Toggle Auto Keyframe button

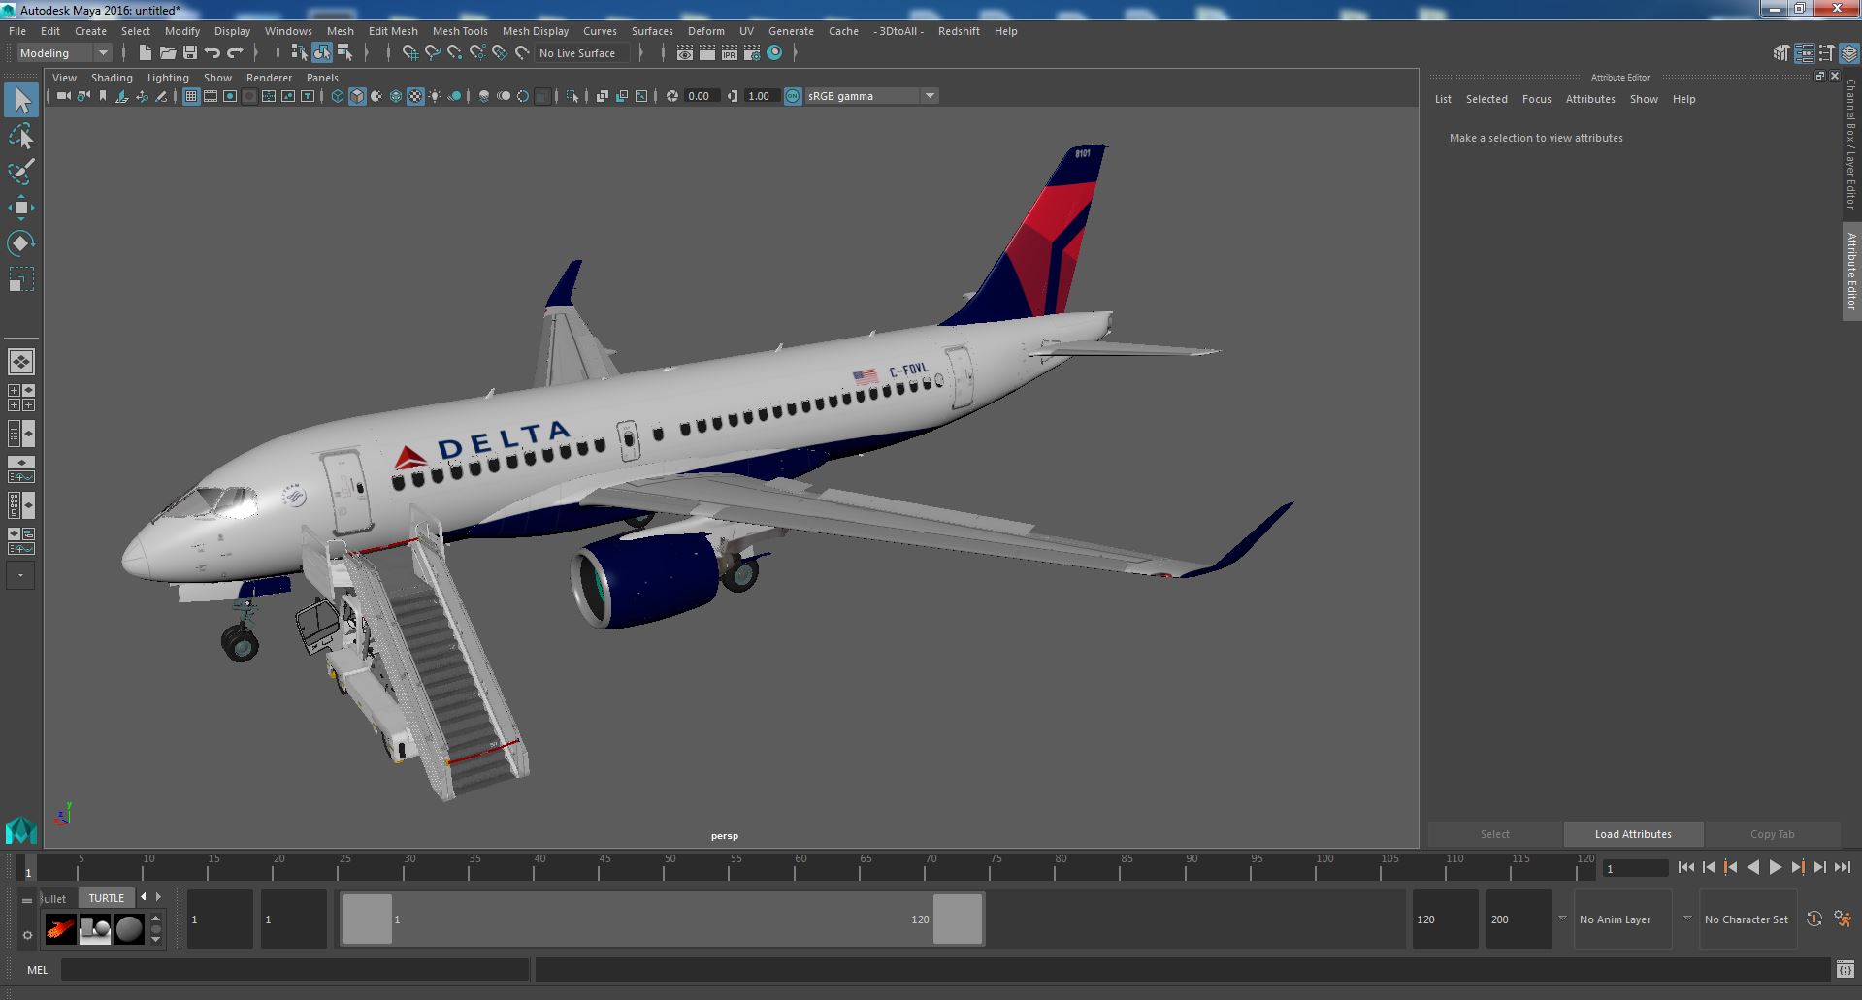tap(1813, 919)
